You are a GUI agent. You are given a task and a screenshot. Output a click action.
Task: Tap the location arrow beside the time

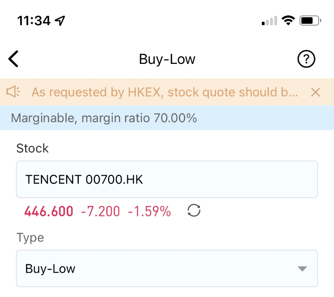tap(60, 21)
